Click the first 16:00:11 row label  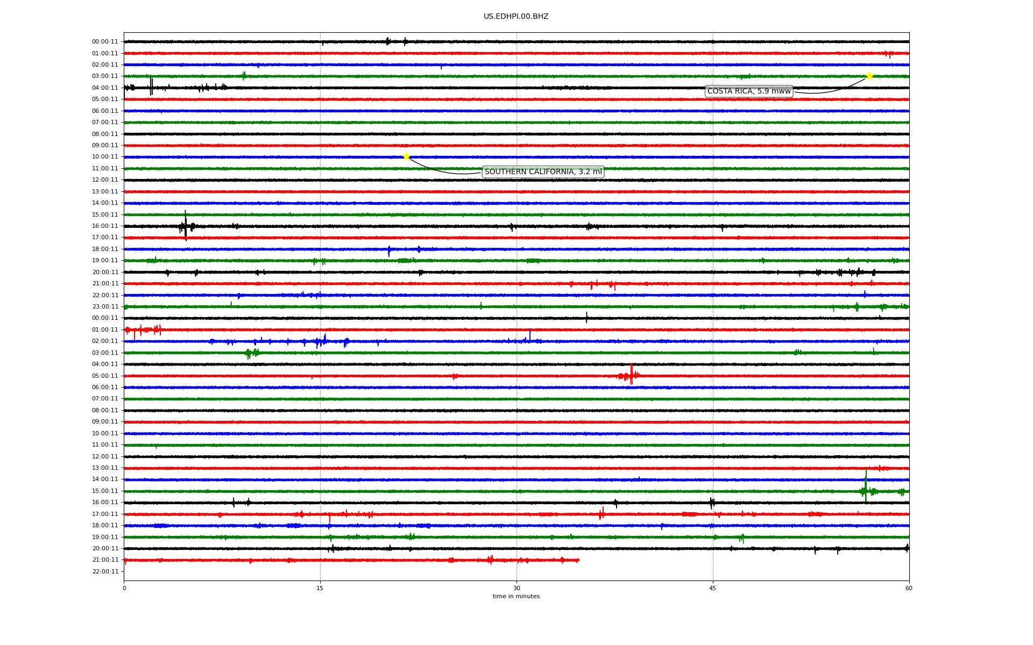(105, 226)
